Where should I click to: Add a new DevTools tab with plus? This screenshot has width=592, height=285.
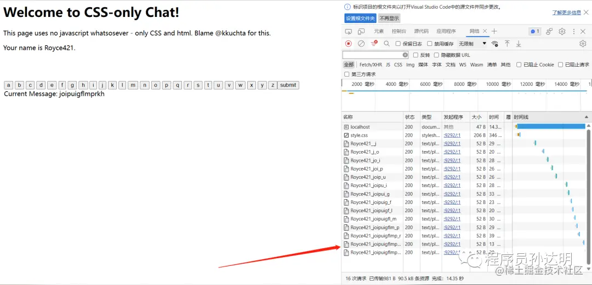pyautogui.click(x=494, y=31)
